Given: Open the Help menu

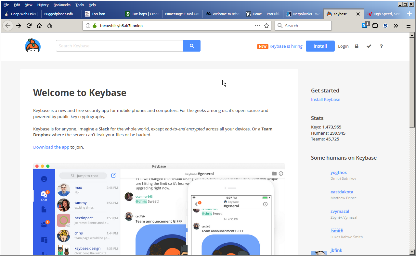Looking at the screenshot, I should (x=92, y=5).
